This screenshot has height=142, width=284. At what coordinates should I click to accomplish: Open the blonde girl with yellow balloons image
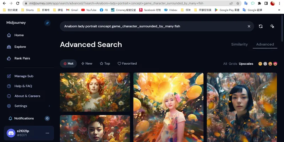tap(168, 107)
